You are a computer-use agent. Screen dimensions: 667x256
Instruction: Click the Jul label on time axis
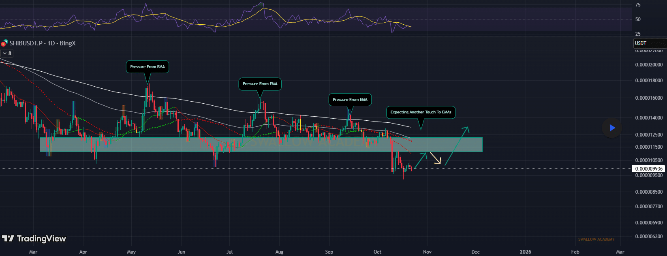click(229, 252)
